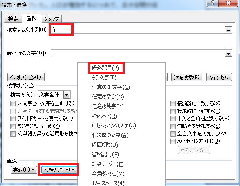
Task: Choose キャレット(R) menu item
Action: [x=105, y=116]
